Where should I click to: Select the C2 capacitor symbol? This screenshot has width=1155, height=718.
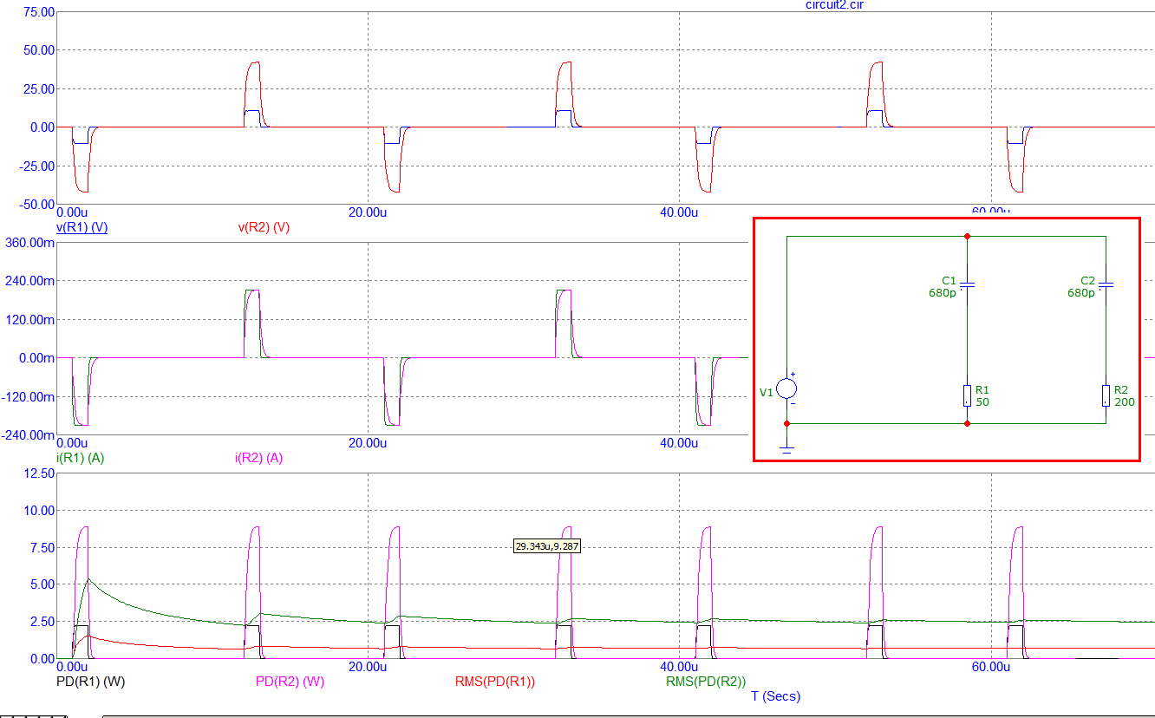coord(1106,284)
